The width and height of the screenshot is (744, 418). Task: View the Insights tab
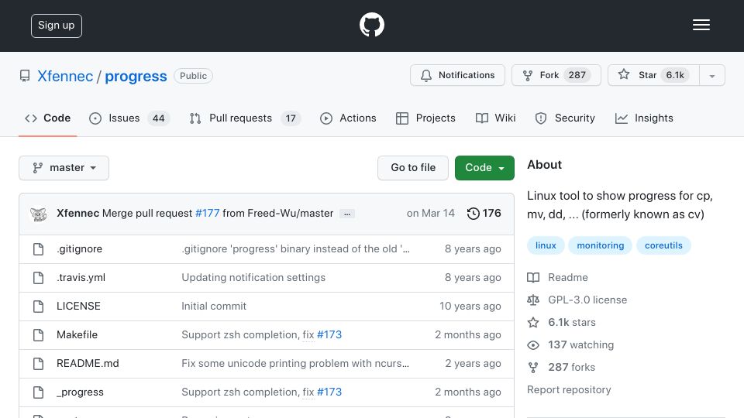[644, 118]
